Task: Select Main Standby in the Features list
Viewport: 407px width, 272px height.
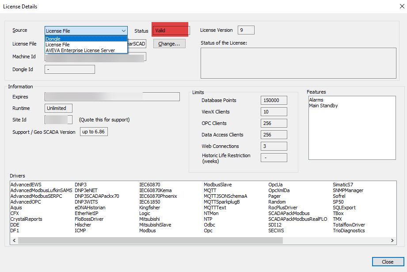Action: 323,106
